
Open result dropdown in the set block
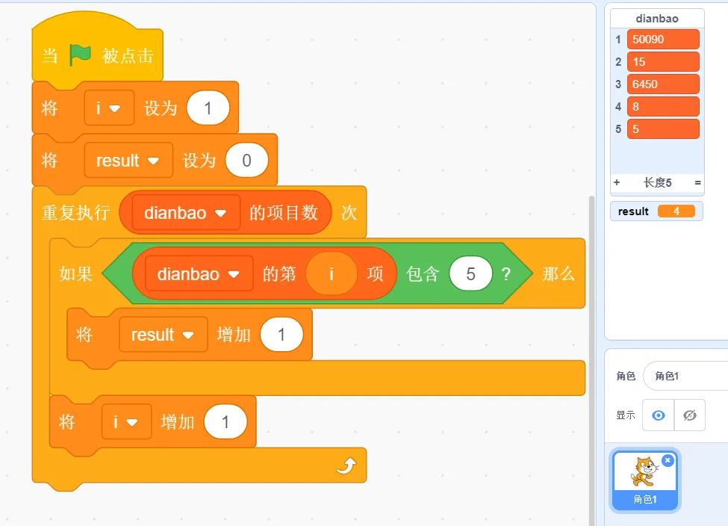(128, 161)
